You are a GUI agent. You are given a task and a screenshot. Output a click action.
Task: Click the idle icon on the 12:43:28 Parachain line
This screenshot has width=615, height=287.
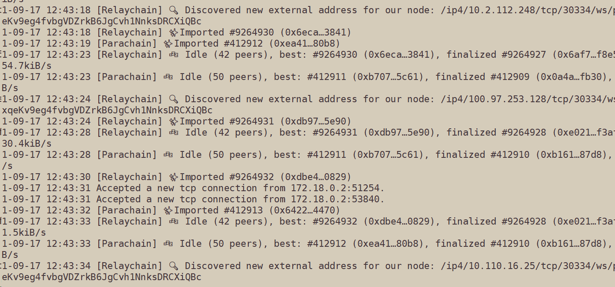pos(168,154)
